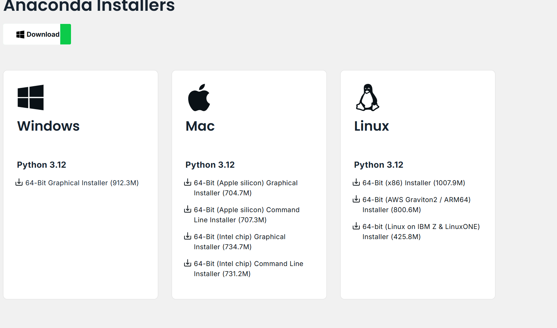The image size is (557, 328).
Task: Click Python 3.12 label in Linux card
Action: [x=379, y=165]
